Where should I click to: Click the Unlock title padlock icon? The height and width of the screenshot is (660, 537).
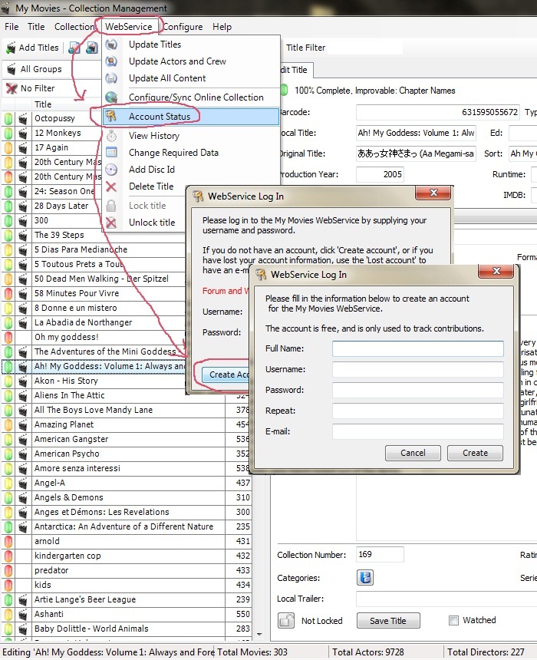112,223
